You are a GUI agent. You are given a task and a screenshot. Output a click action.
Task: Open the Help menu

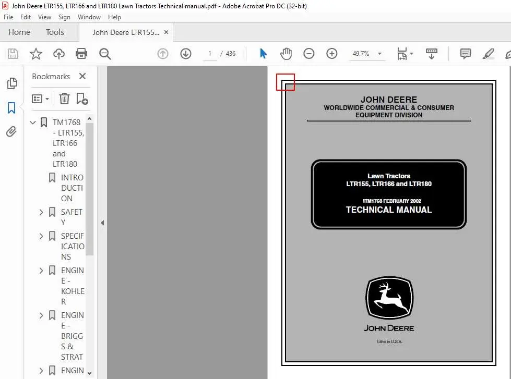114,17
